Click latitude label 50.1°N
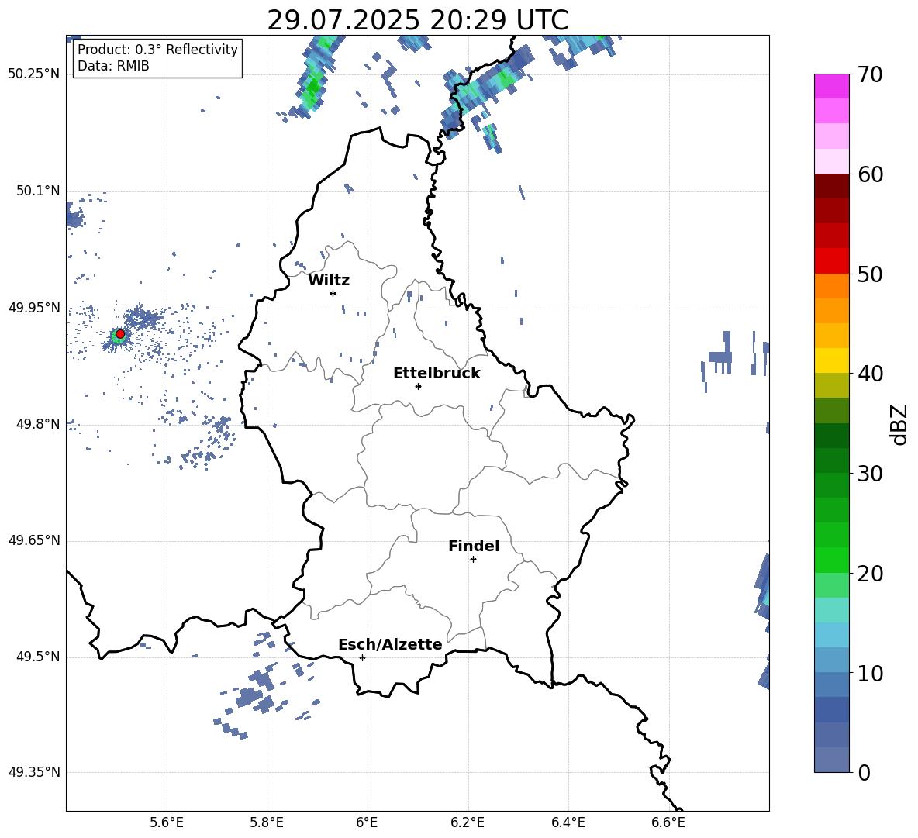This screenshot has height=838, width=918. click(x=38, y=191)
